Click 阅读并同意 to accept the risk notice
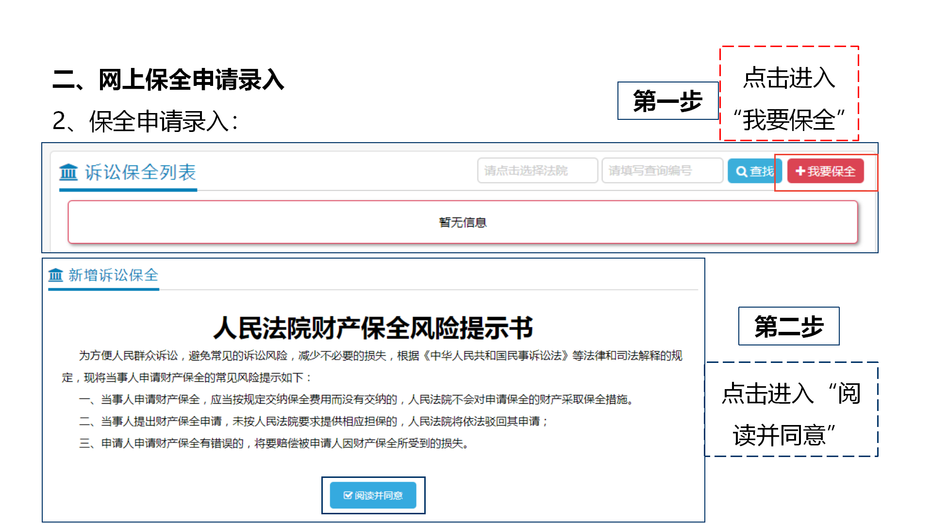932x524 pixels. point(373,495)
